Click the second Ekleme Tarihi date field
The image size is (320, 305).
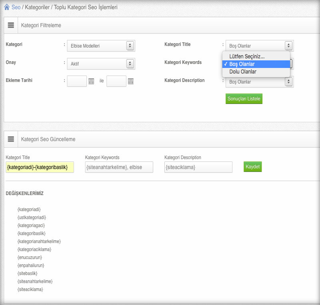[116, 81]
